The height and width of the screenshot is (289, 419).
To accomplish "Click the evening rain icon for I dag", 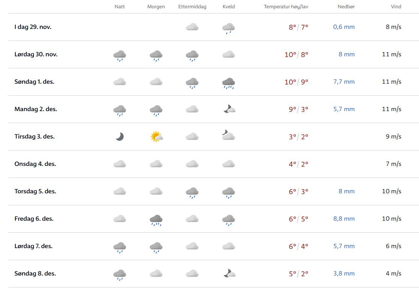I will pyautogui.click(x=228, y=28).
